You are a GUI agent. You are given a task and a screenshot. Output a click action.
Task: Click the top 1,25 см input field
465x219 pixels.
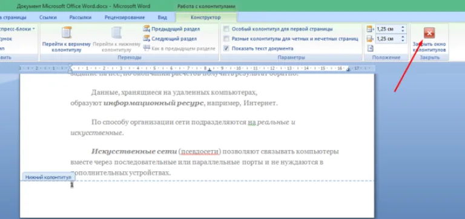387,29
